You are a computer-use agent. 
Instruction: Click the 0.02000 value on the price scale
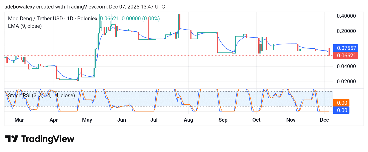click(347, 82)
